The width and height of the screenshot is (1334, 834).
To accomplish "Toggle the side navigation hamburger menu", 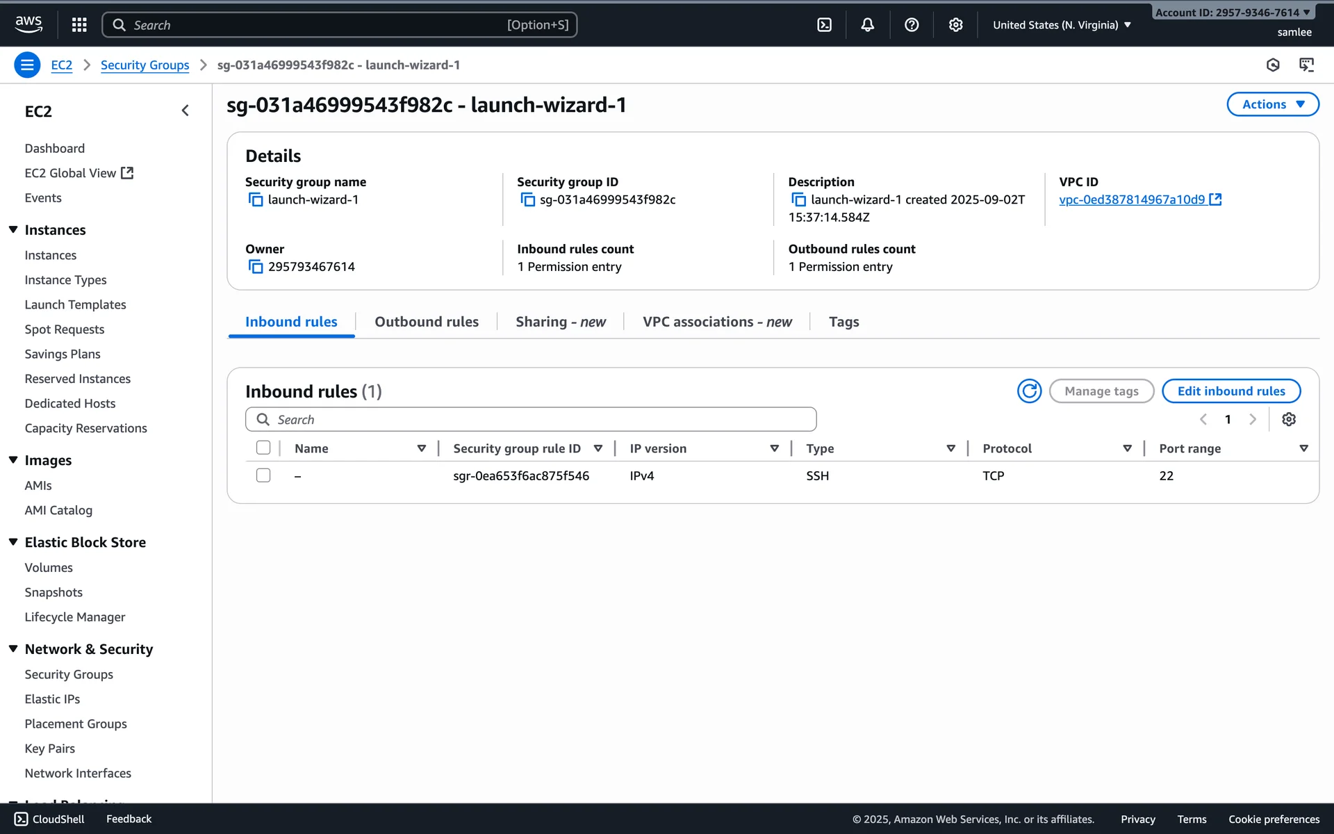I will [27, 65].
